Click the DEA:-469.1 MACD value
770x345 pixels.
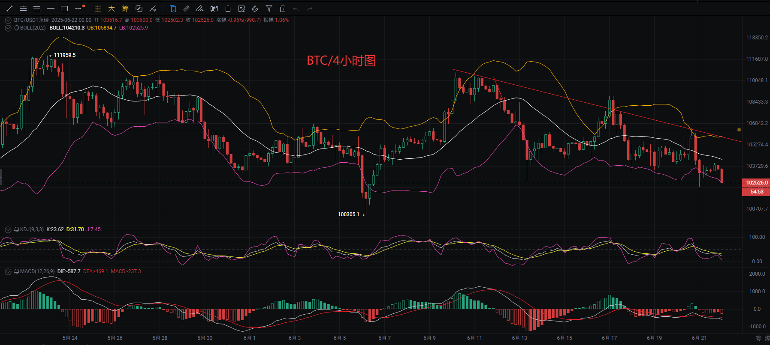click(x=96, y=271)
